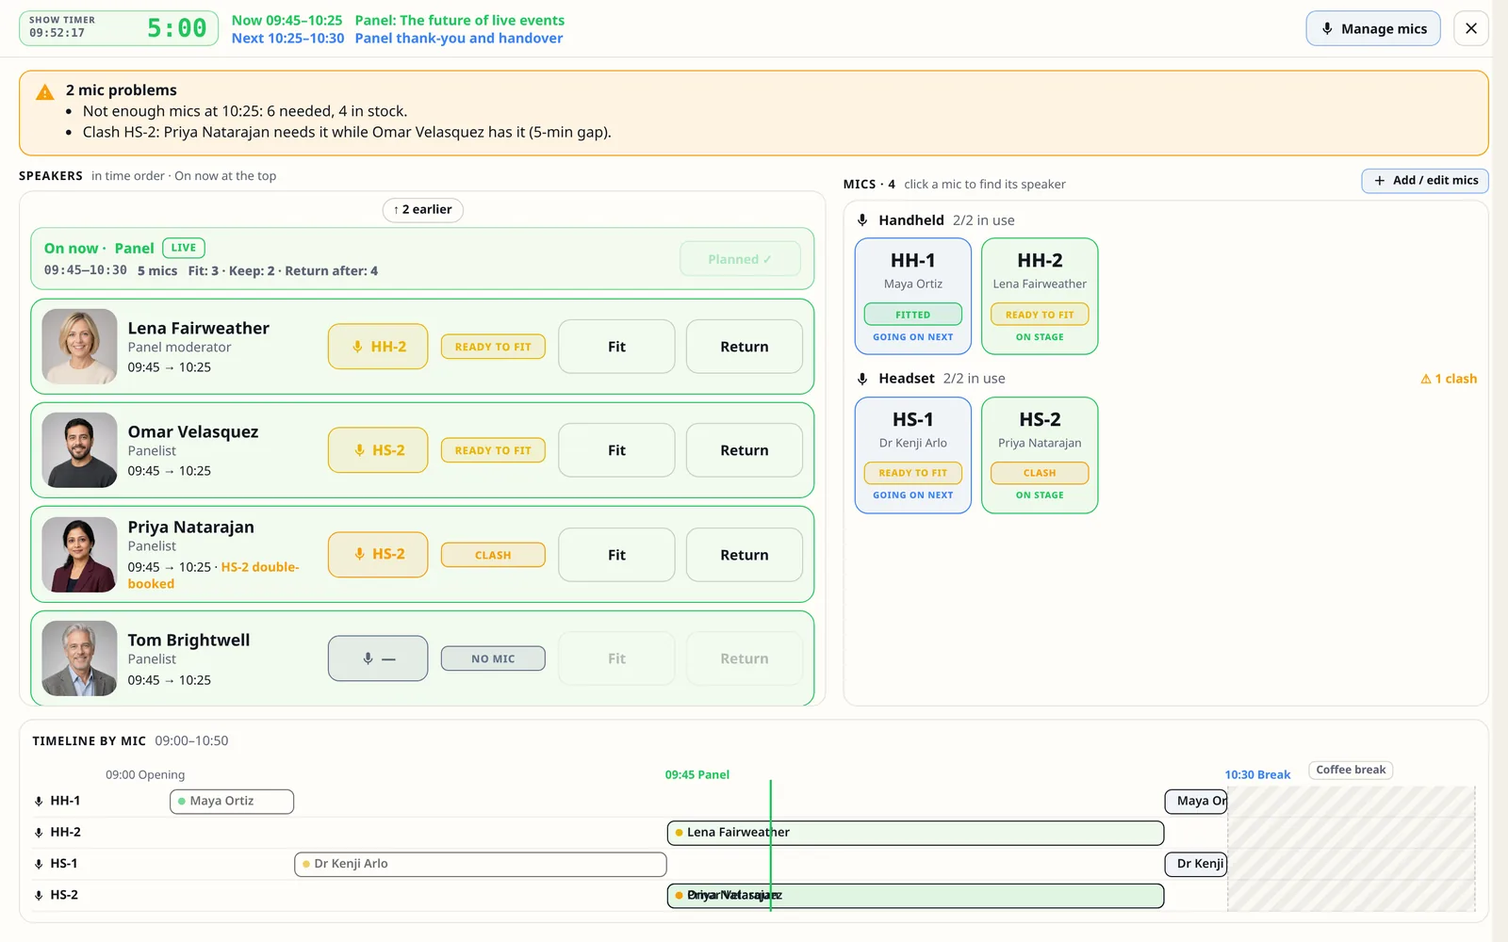Viewport: 1508px width, 942px height.
Task: Select the HH-2 mic card for Lena Fairweather
Action: point(1040,296)
